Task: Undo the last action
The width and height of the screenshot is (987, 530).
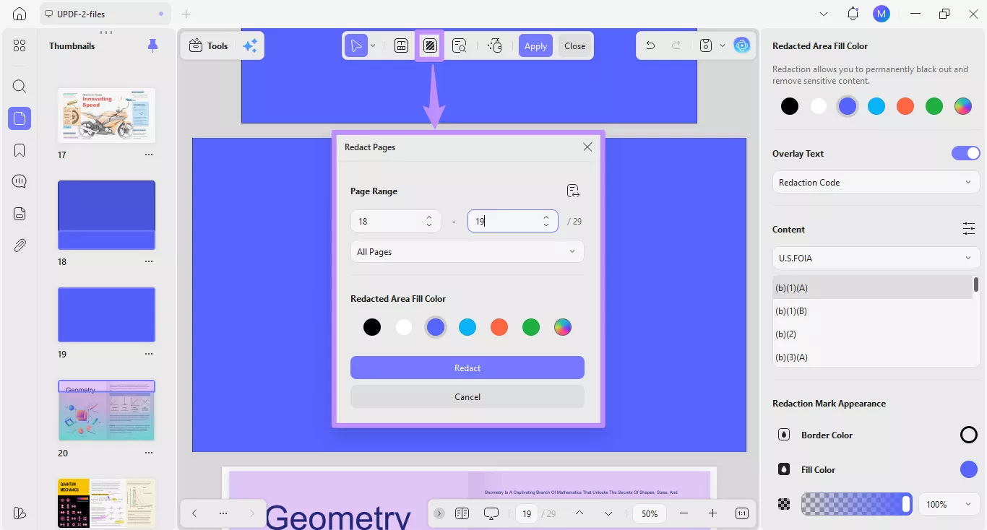Action: click(x=650, y=45)
